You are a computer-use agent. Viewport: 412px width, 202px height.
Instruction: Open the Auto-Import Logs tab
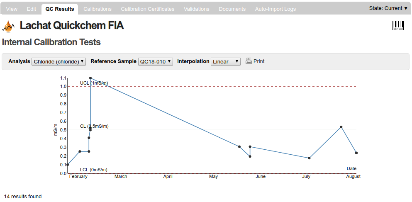click(x=275, y=9)
